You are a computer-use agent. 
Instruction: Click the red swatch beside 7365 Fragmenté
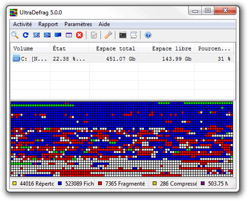pos(100,183)
